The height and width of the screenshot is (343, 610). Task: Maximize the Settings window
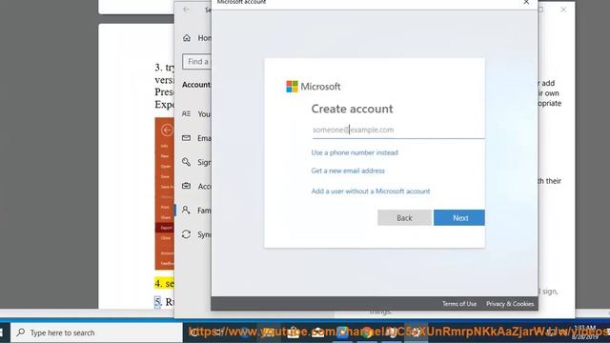(540, 10)
